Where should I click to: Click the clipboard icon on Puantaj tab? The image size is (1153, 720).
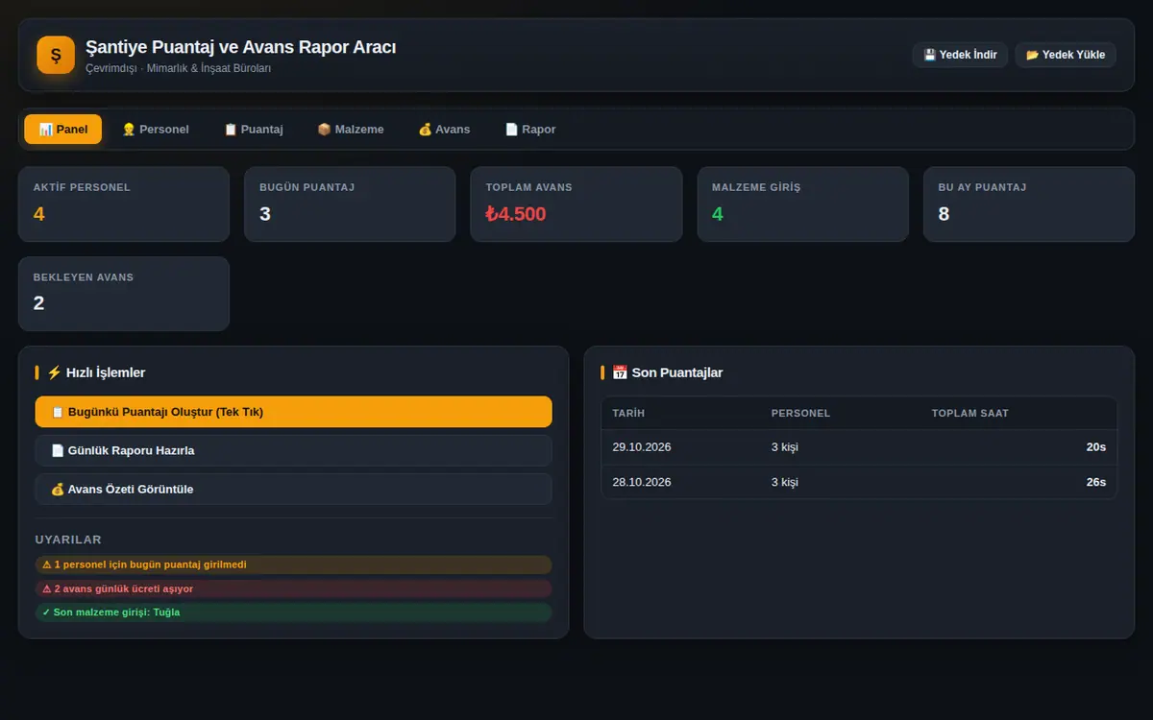pyautogui.click(x=231, y=130)
